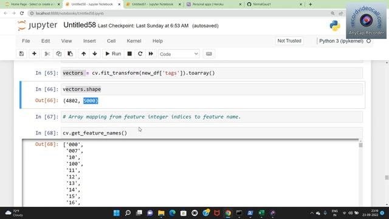Open the Help menu
Viewport: 389px width, 219px height.
[x=157, y=41]
